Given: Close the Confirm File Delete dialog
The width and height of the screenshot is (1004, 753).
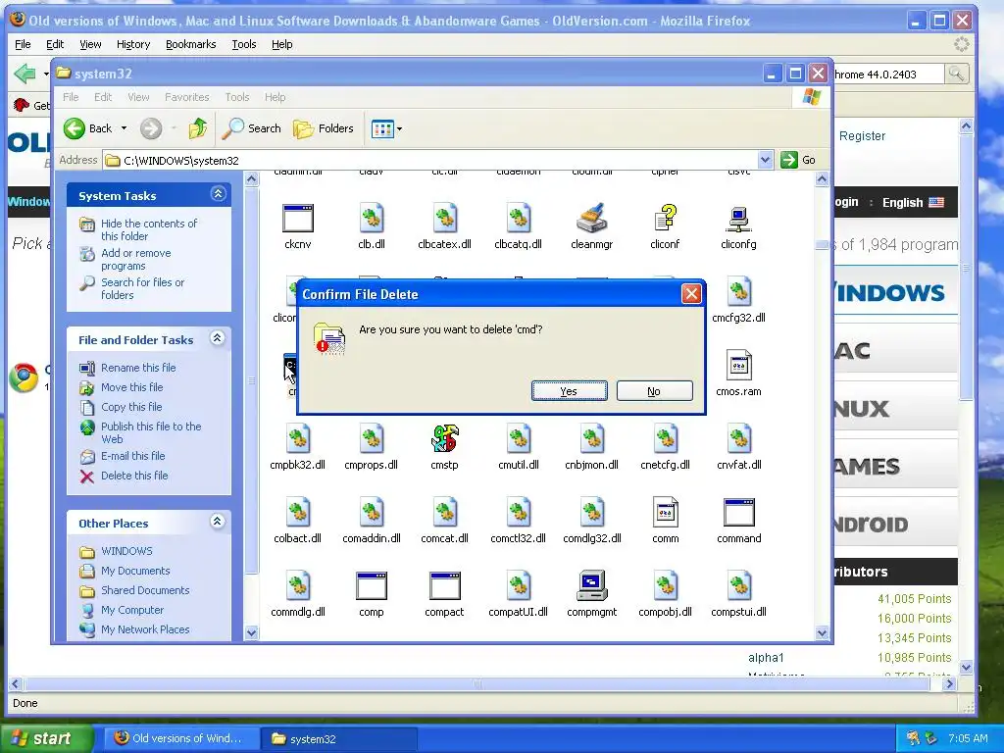Looking at the screenshot, I should tap(691, 294).
